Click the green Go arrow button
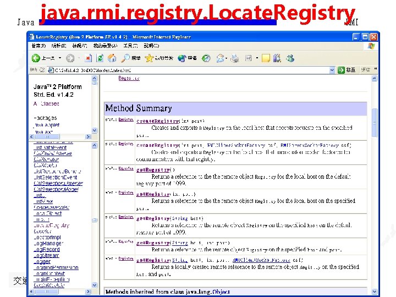This screenshot has width=396, height=297. pos(341,70)
